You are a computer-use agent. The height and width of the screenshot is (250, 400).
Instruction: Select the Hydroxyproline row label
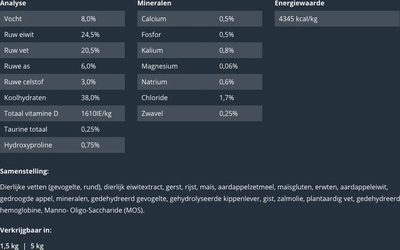(x=28, y=145)
